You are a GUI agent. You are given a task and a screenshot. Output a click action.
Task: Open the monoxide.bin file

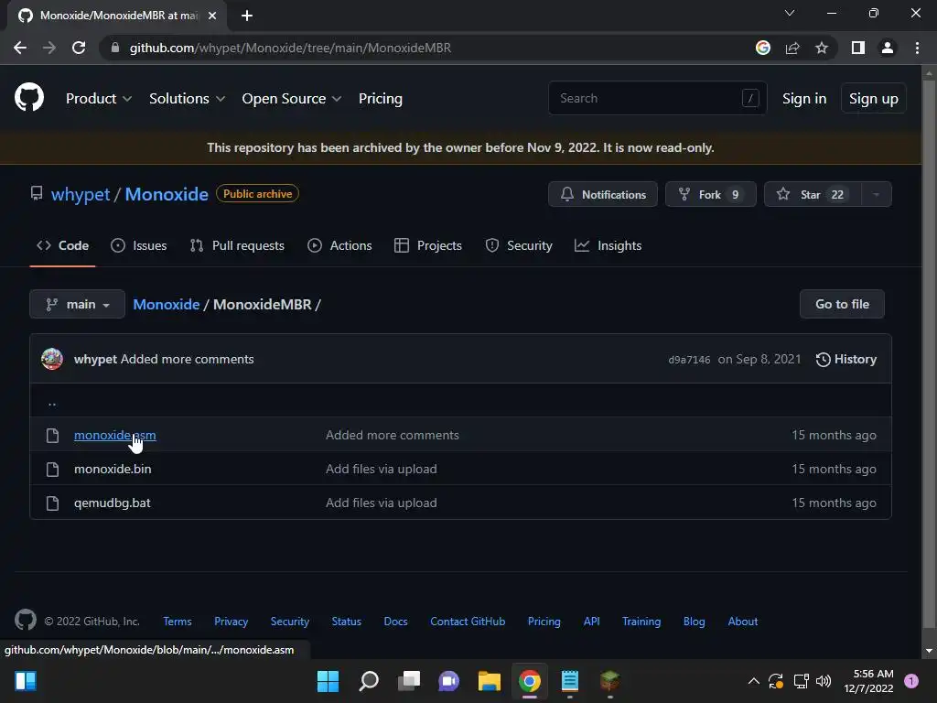[x=113, y=470]
